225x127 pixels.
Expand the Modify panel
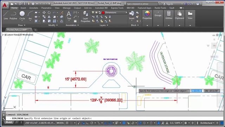tap(53, 25)
